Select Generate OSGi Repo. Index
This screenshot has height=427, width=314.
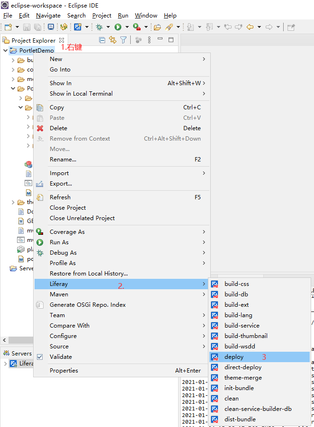tap(122, 305)
